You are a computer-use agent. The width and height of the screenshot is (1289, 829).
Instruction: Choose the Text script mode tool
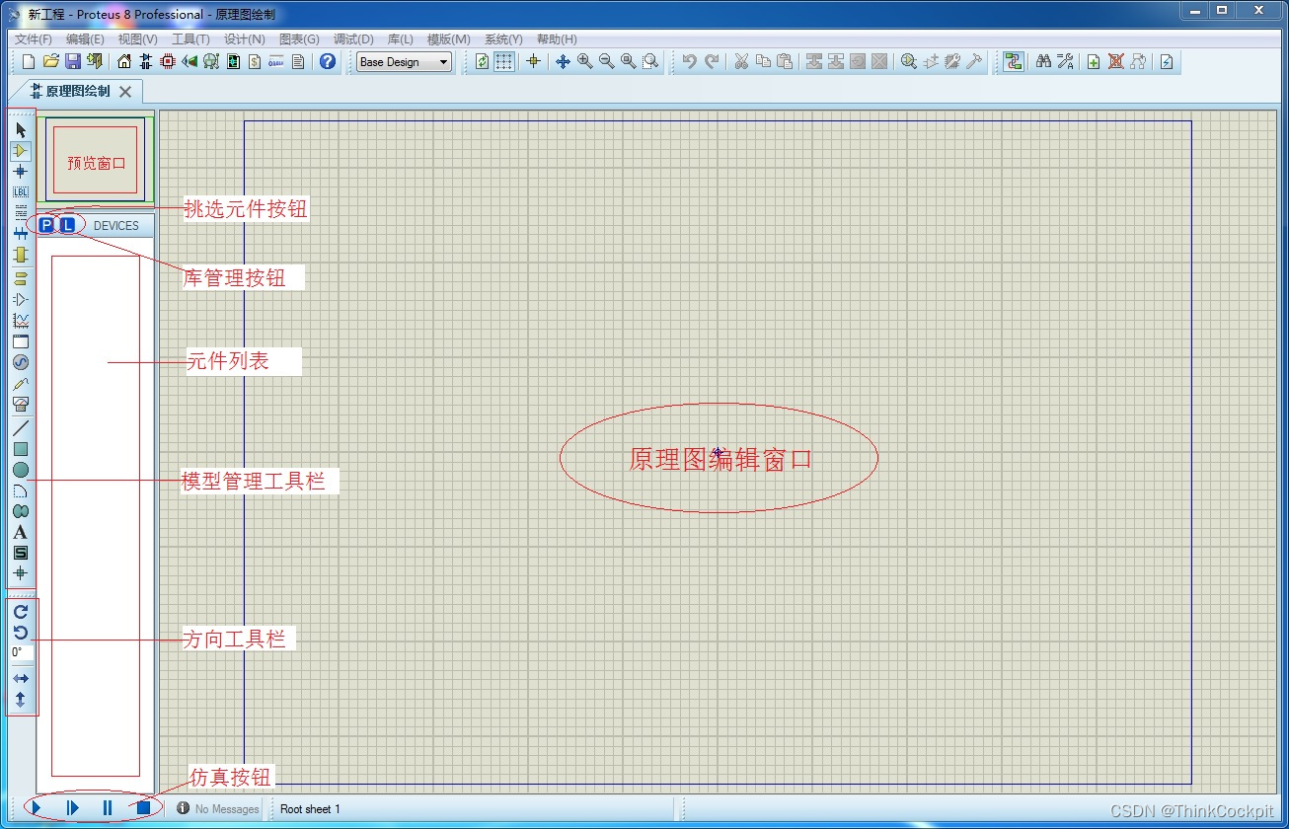(x=21, y=212)
